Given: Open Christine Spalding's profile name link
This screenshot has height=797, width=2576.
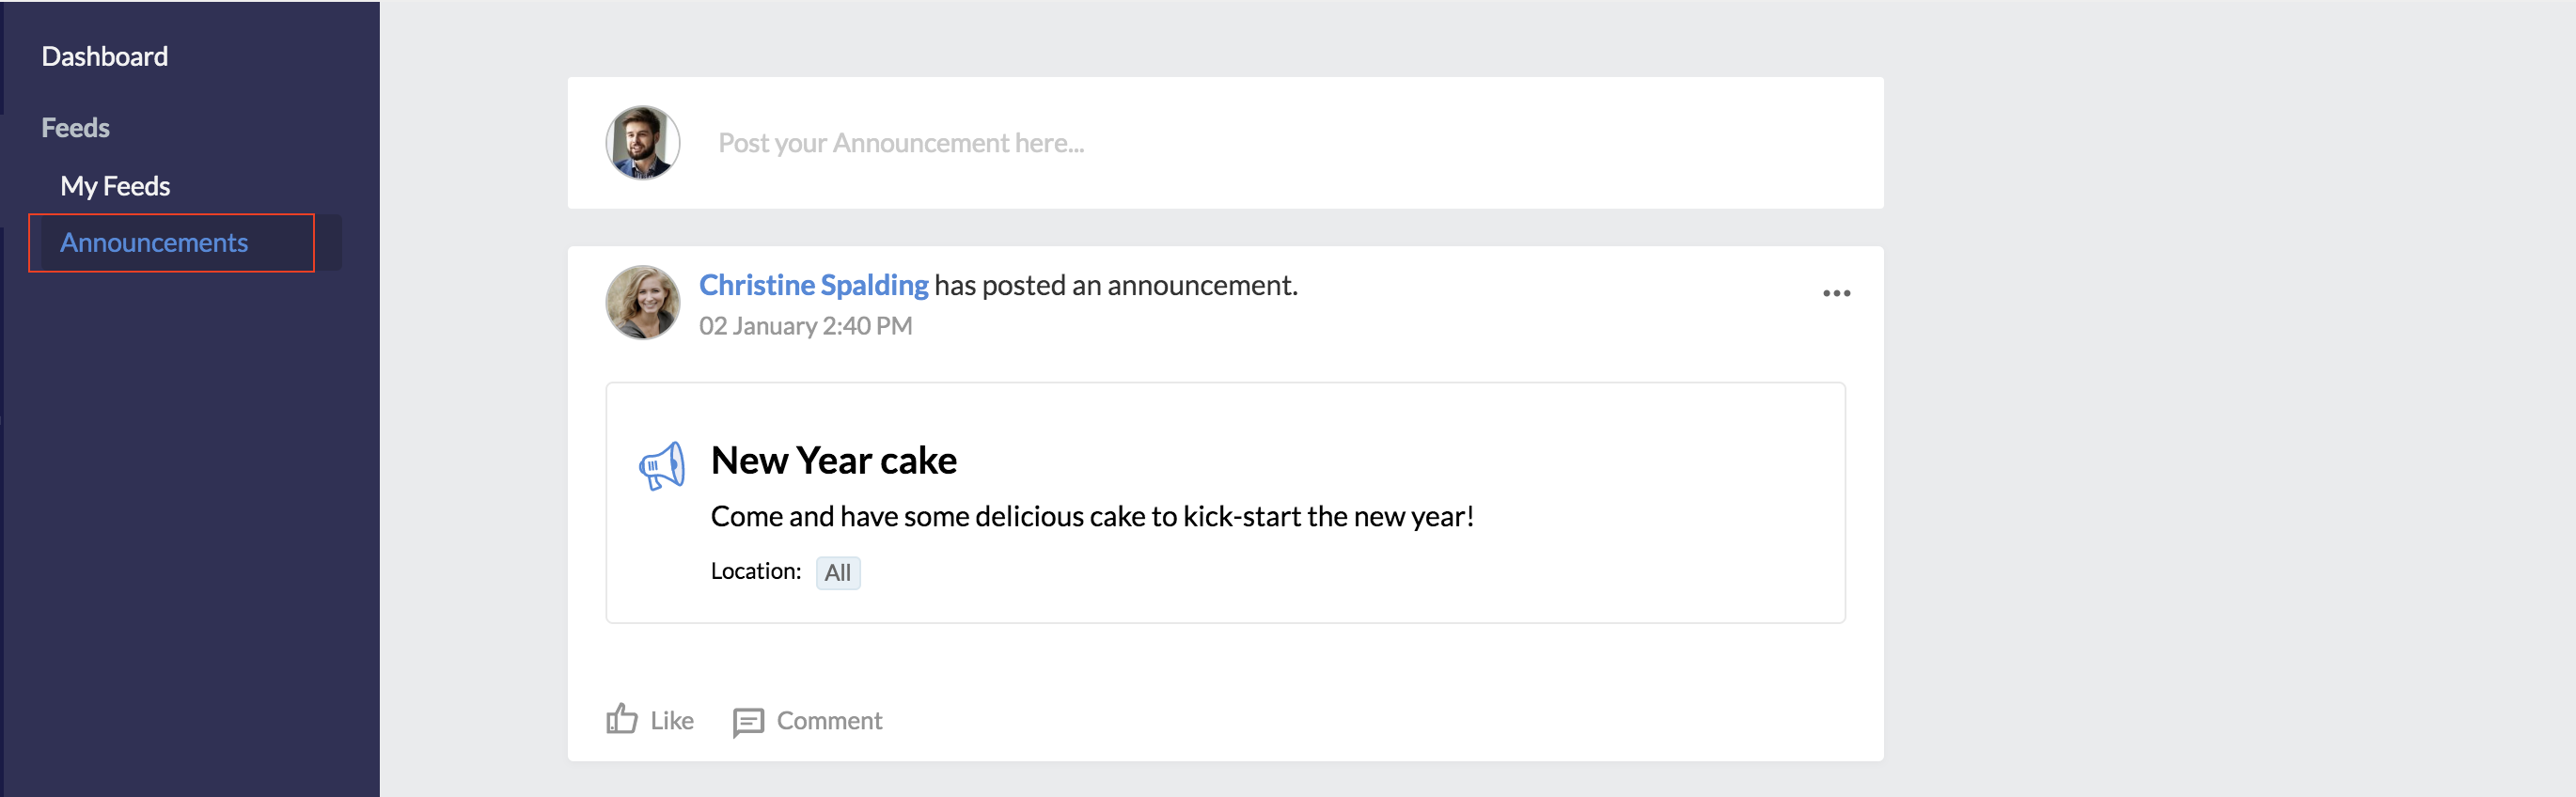Looking at the screenshot, I should click(x=813, y=285).
